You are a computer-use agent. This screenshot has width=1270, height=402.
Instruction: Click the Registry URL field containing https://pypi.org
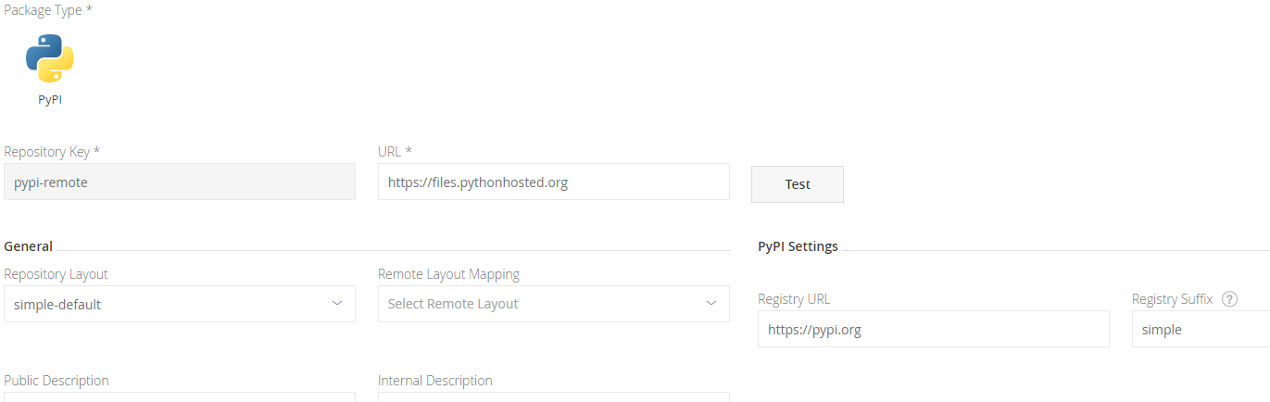click(x=933, y=329)
